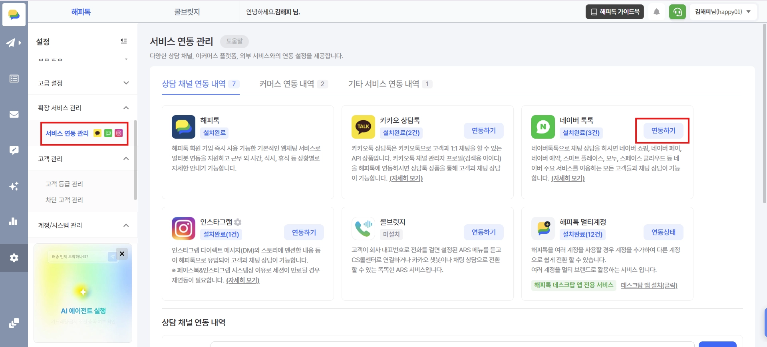Select the 상담 채널 연동 내역 tab
Screen dimensions: 767x347
tap(201, 84)
